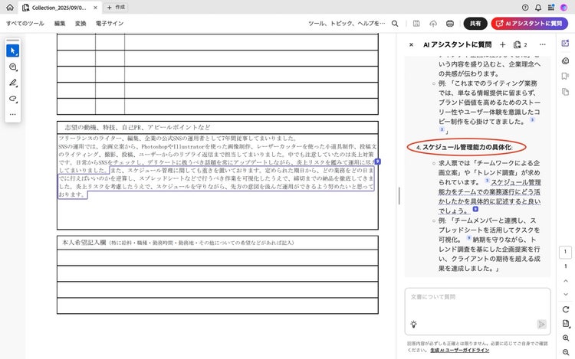Click the 共有 share button
575x359 pixels.
tap(475, 24)
